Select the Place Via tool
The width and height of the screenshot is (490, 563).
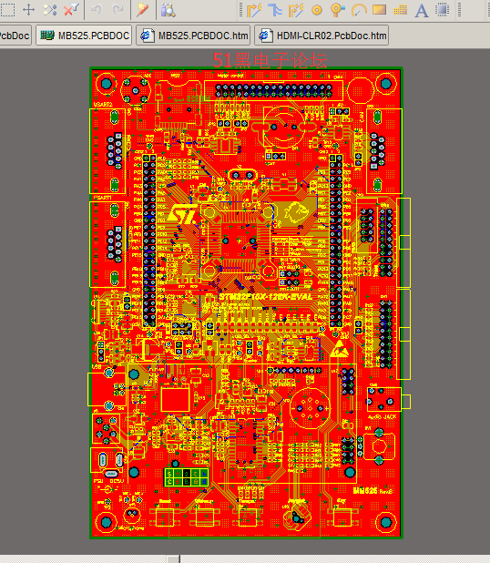(x=337, y=10)
